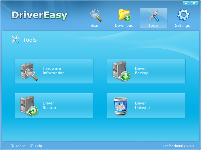
Task: Click the Professional V3.0.0 version text
Action: [178, 146]
